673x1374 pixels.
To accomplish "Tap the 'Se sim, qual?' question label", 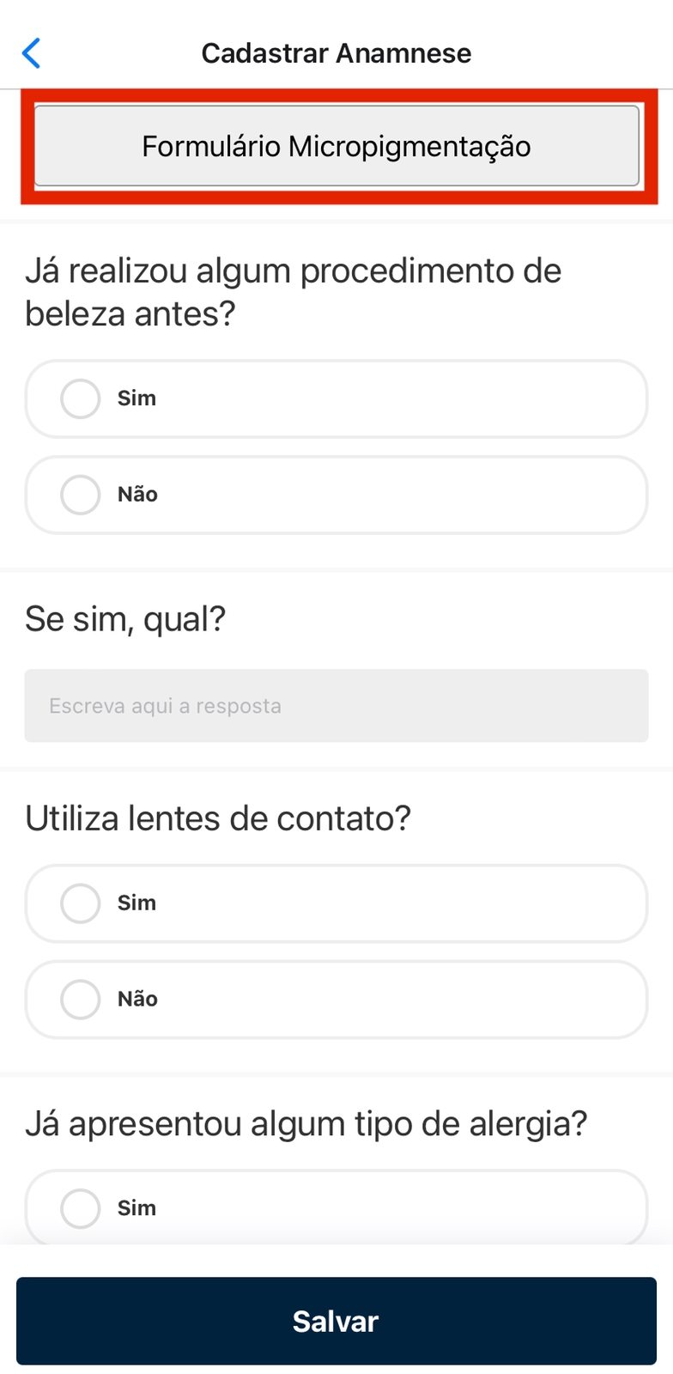I will click(125, 618).
